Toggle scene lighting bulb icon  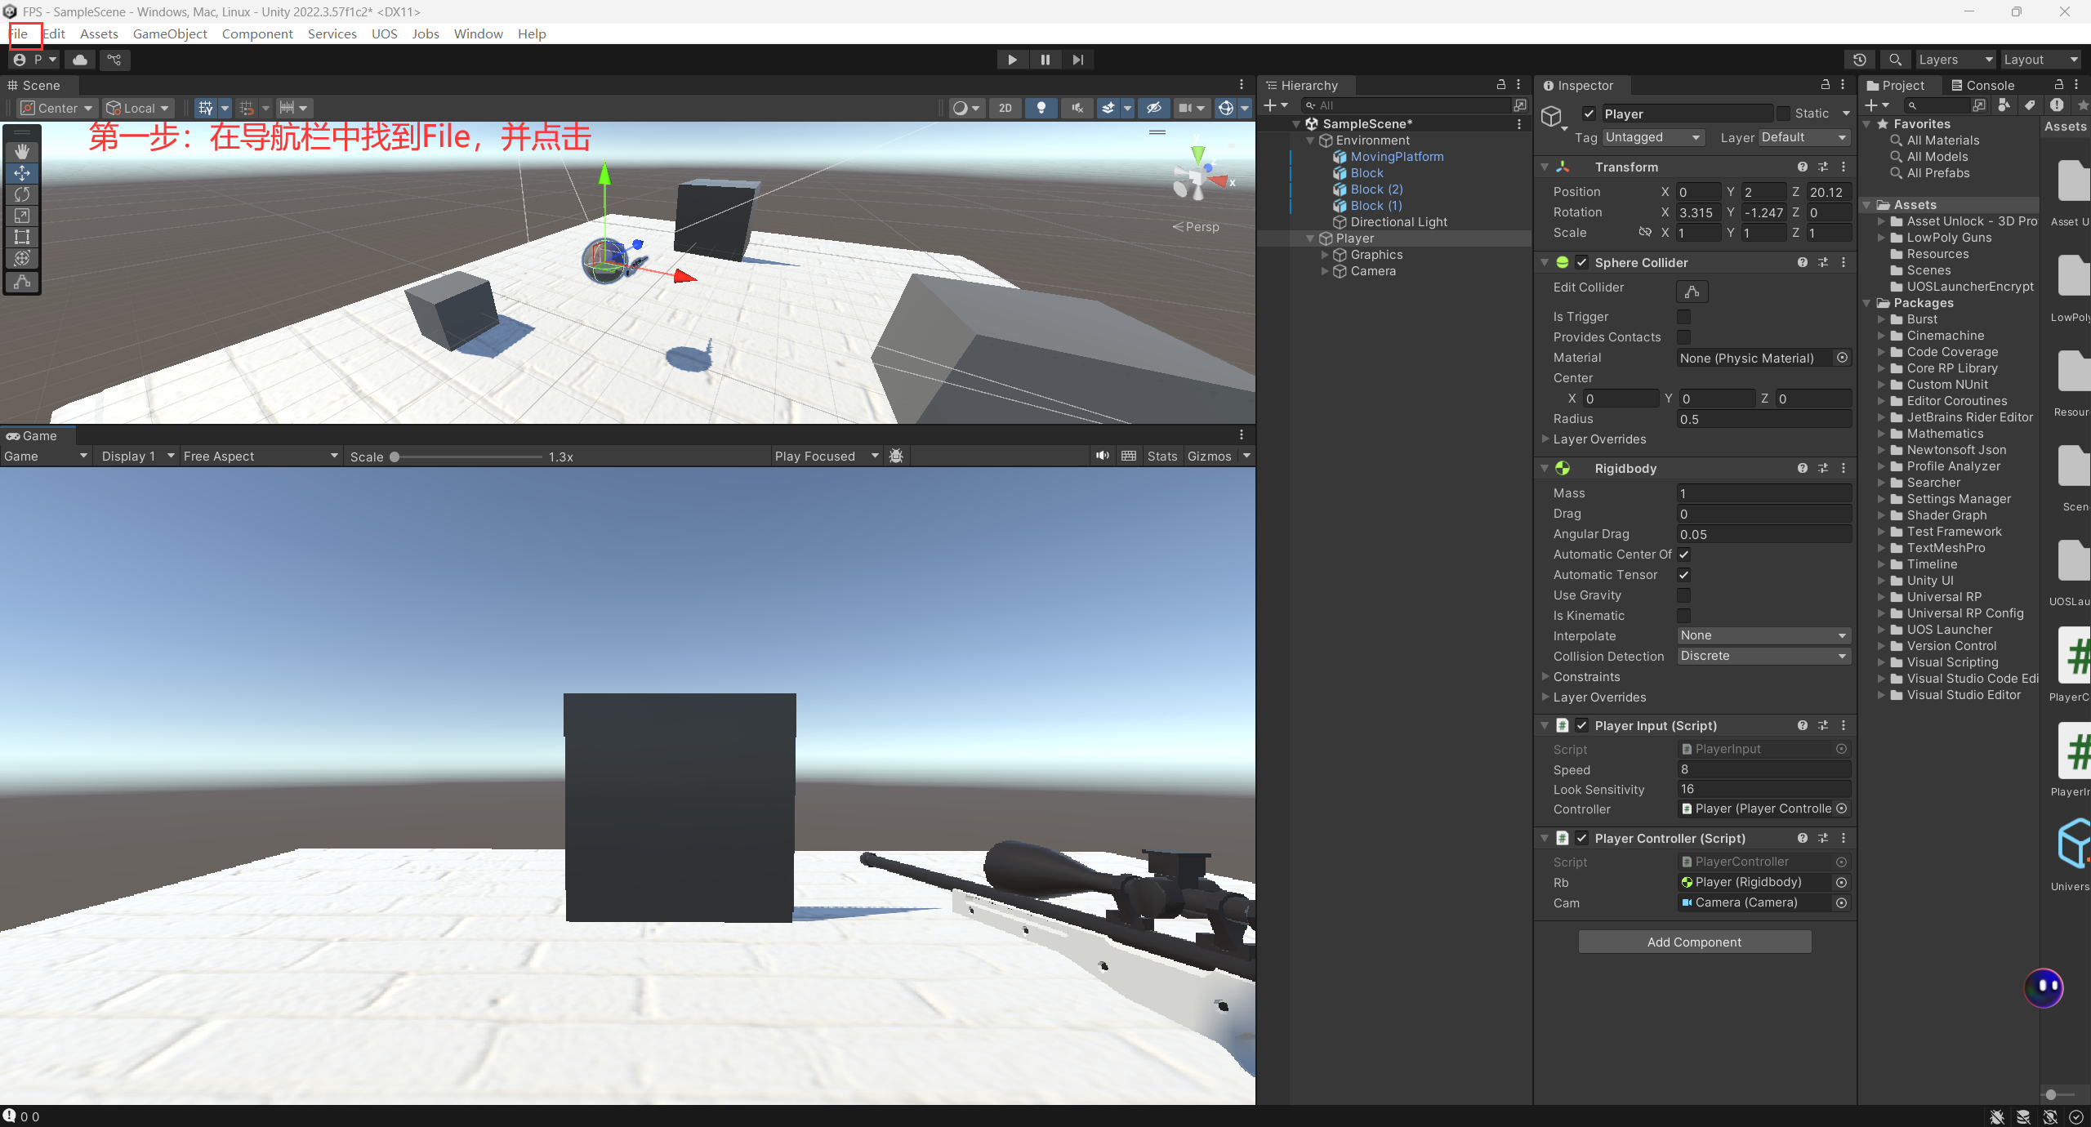click(x=1041, y=108)
